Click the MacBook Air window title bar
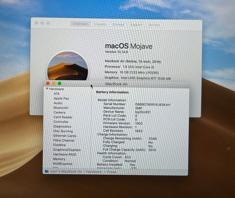 [116, 84]
